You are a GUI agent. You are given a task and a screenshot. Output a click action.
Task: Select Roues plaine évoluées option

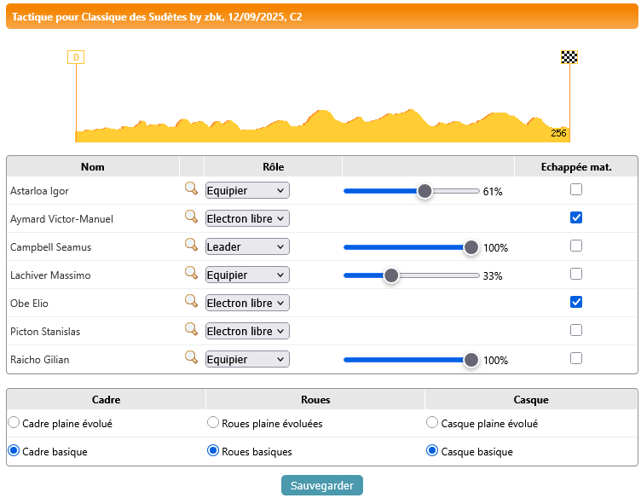pyautogui.click(x=213, y=422)
